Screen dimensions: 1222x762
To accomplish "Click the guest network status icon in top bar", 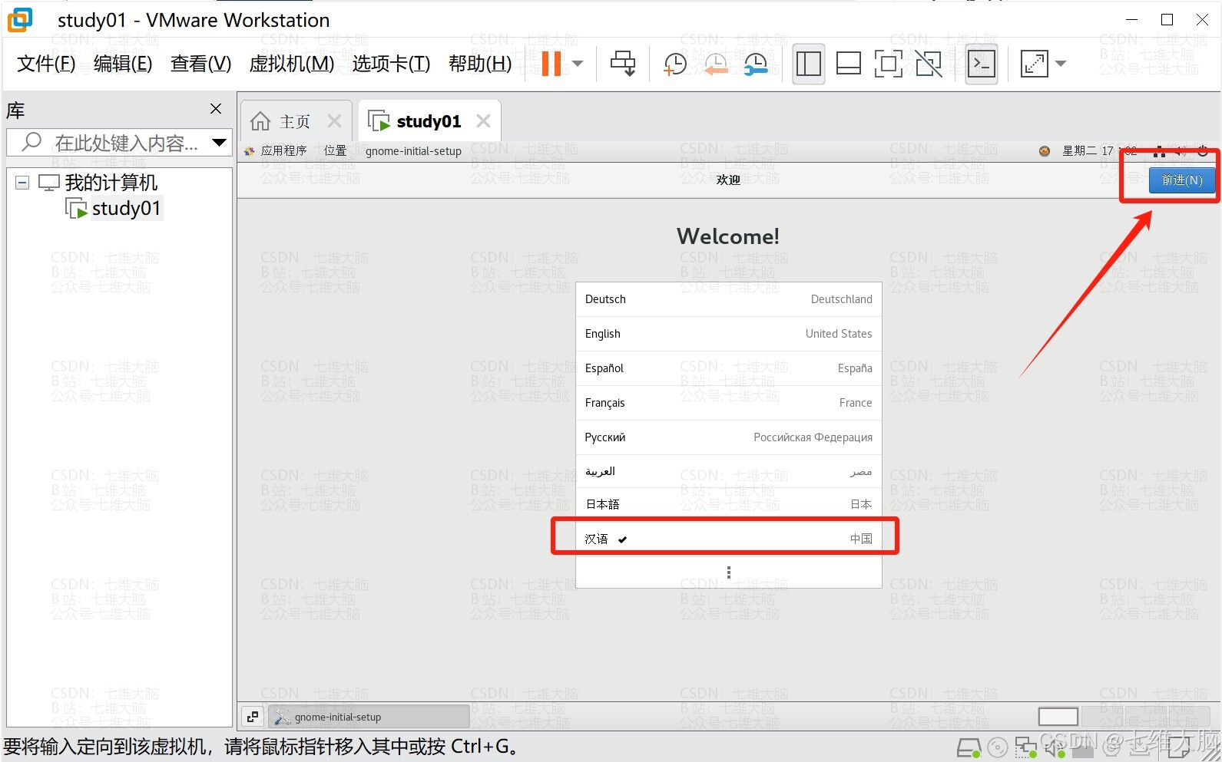I will (1159, 151).
